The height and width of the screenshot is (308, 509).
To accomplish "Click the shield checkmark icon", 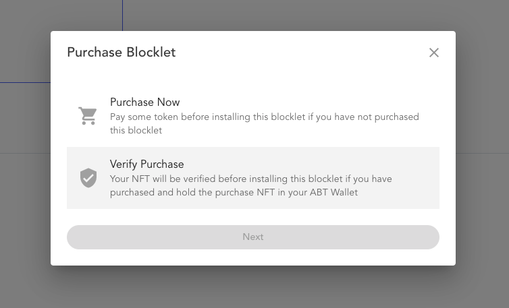I will [88, 178].
